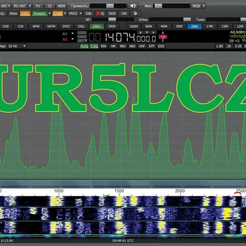Click the MEM button
The width and height of the screenshot is (246, 246).
point(61,6)
